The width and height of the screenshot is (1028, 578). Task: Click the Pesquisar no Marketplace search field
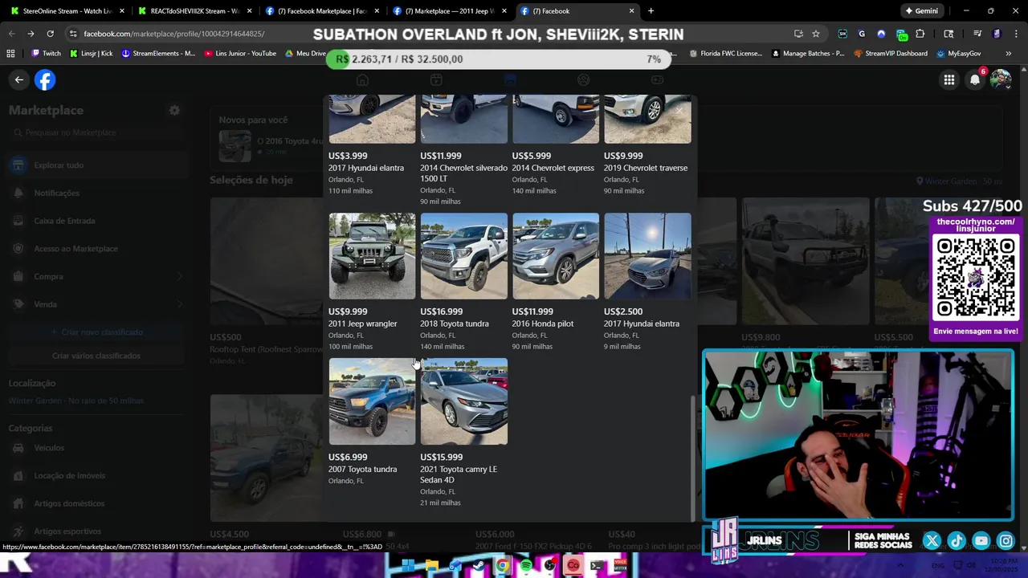(96, 132)
